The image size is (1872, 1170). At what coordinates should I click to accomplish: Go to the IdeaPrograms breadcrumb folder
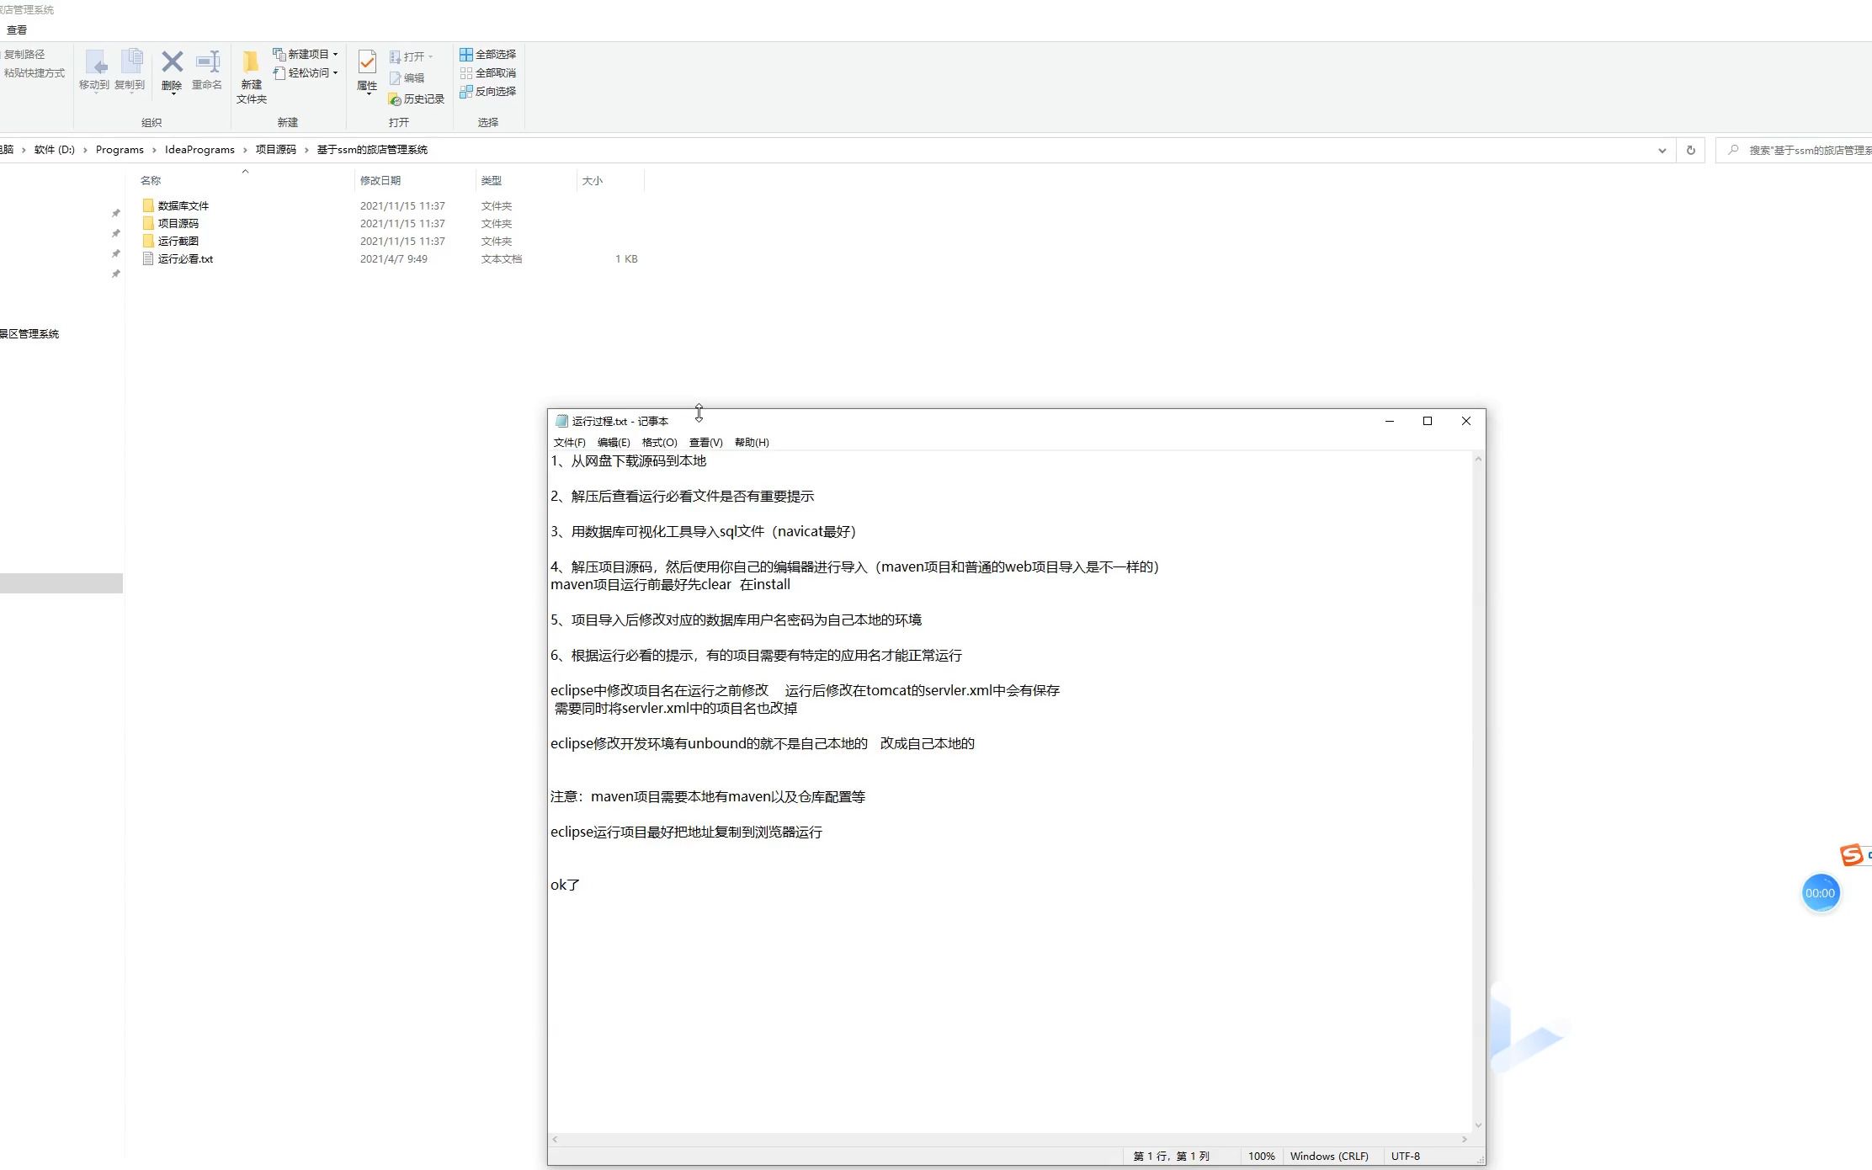coord(199,149)
